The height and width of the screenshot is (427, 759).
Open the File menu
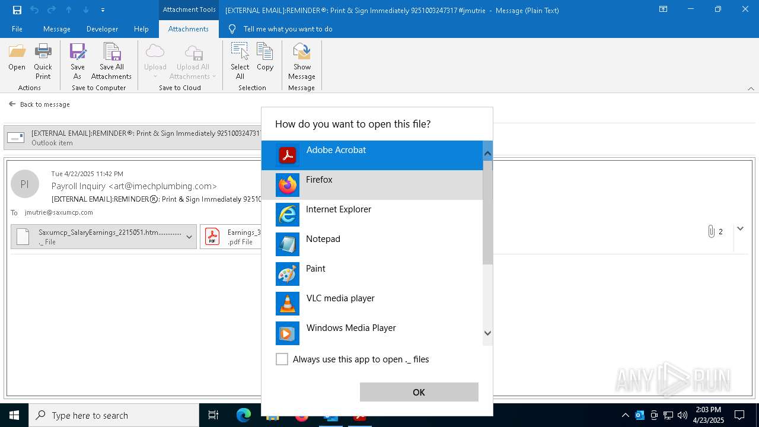(x=17, y=29)
